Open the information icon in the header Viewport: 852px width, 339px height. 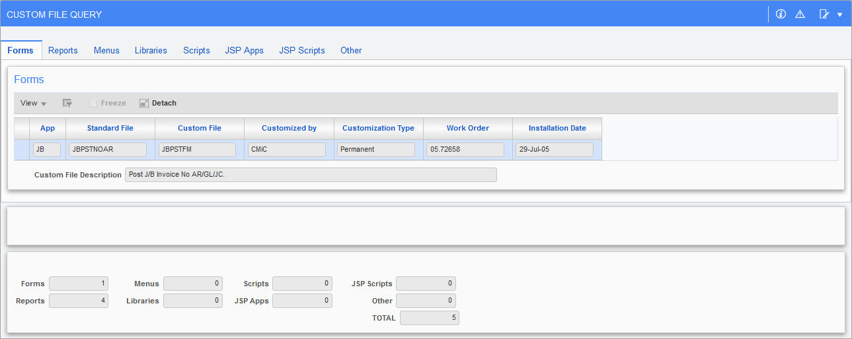click(781, 14)
